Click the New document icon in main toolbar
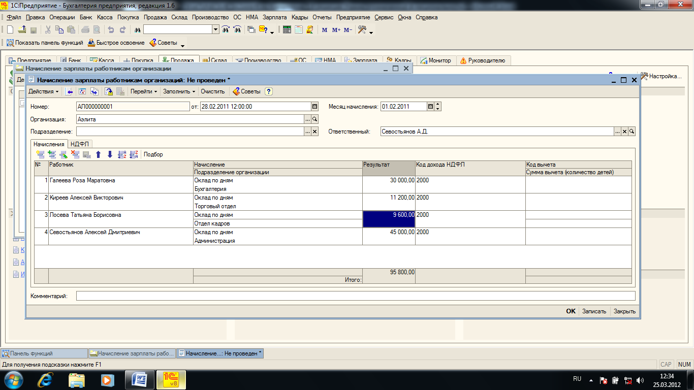694x390 pixels. pyautogui.click(x=10, y=29)
